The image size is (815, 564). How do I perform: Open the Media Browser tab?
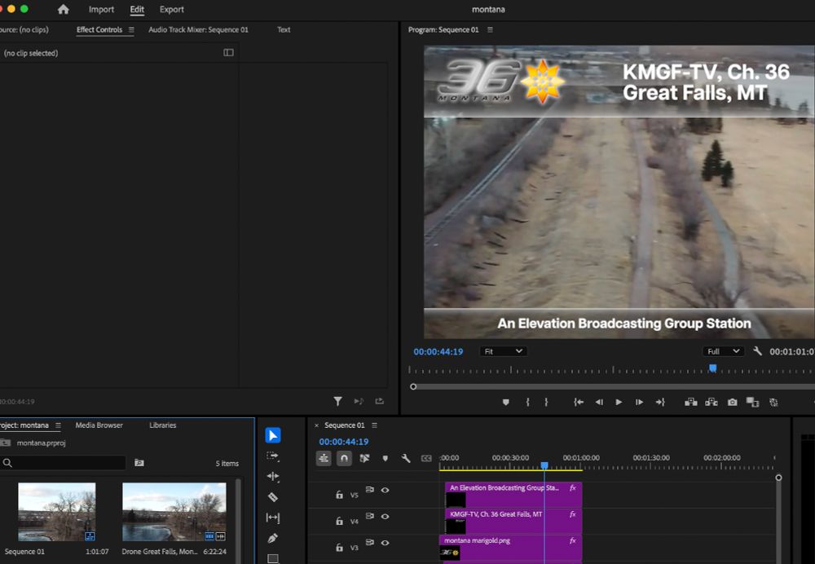click(99, 425)
